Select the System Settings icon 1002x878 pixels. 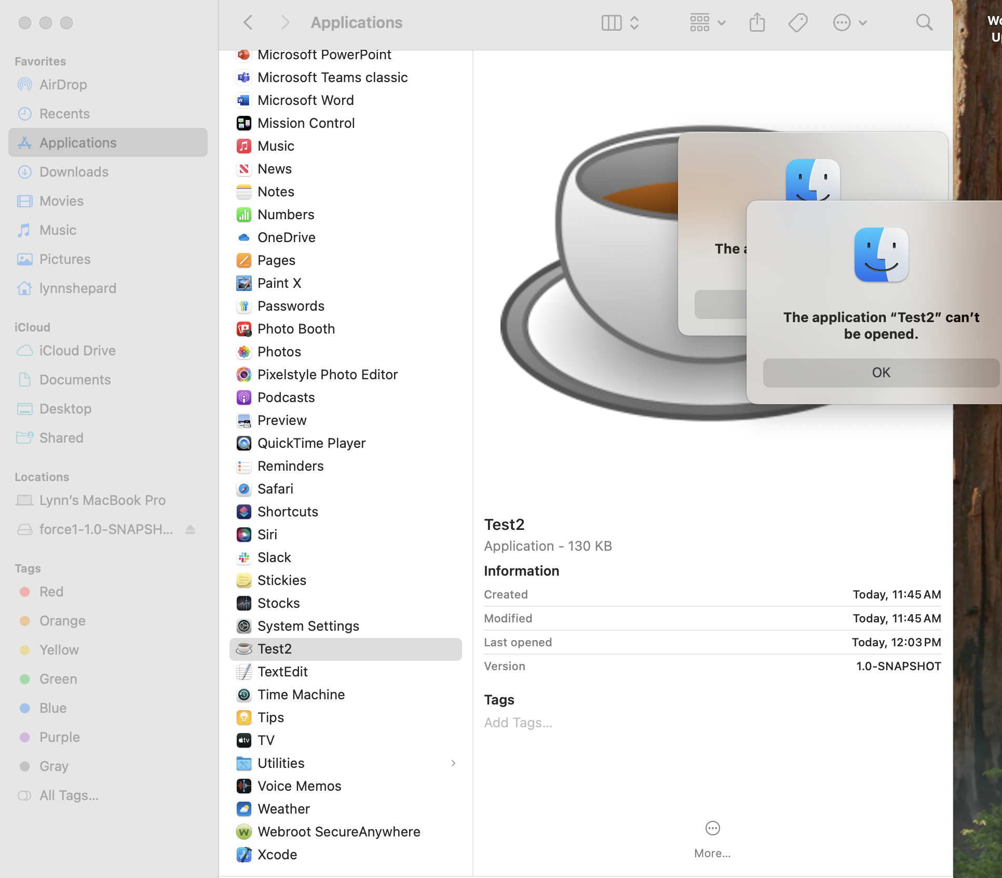(243, 626)
